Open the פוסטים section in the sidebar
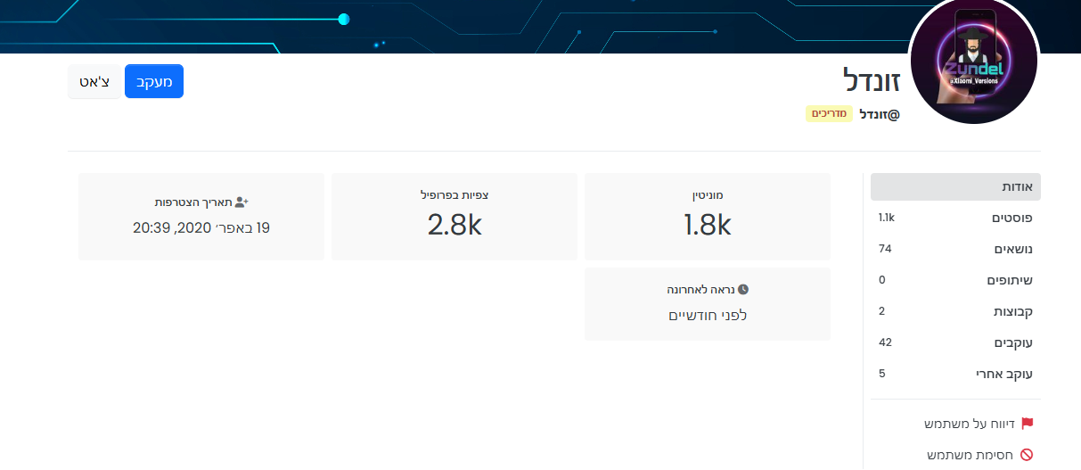Screen dimensions: 1081x470 pyautogui.click(x=955, y=219)
